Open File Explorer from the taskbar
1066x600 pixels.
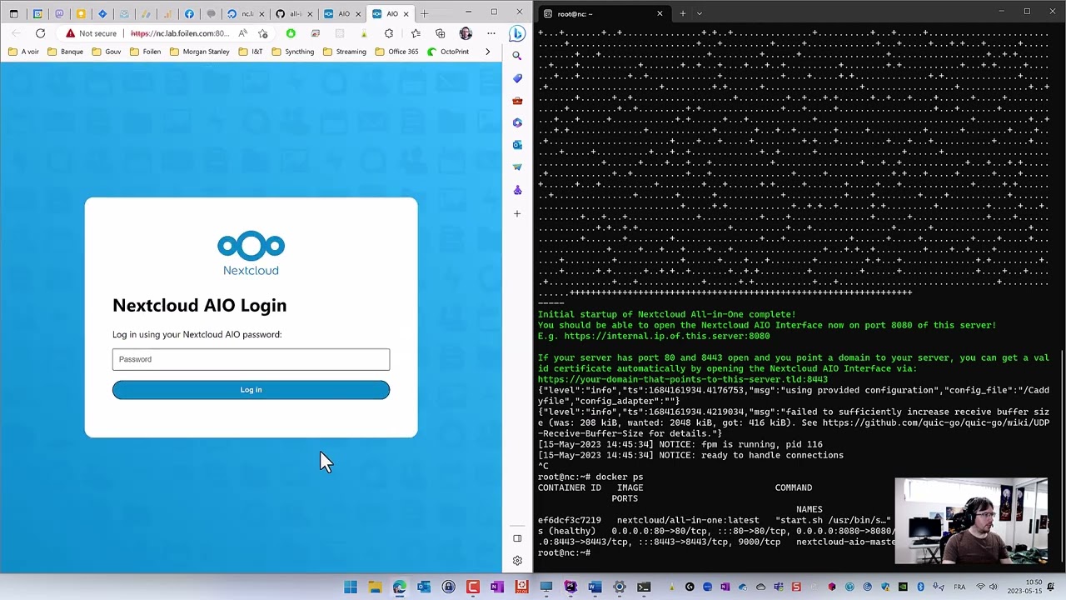pyautogui.click(x=375, y=587)
